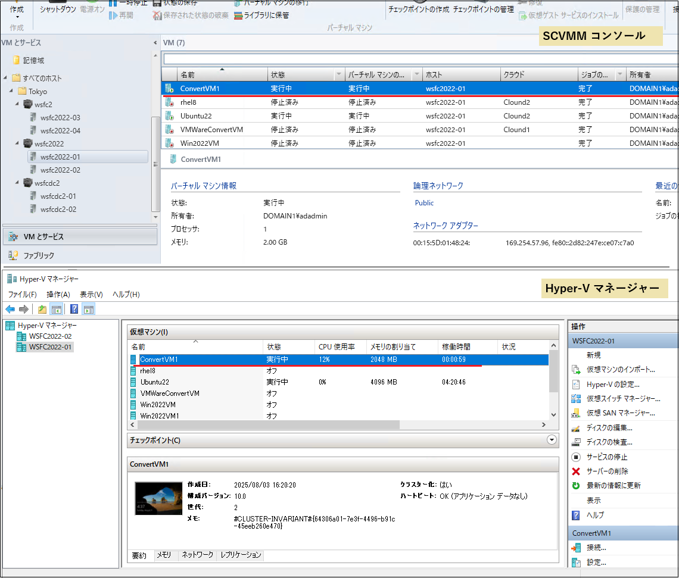Sort by CPU 使用率 column header
679x578 pixels.
tap(337, 346)
